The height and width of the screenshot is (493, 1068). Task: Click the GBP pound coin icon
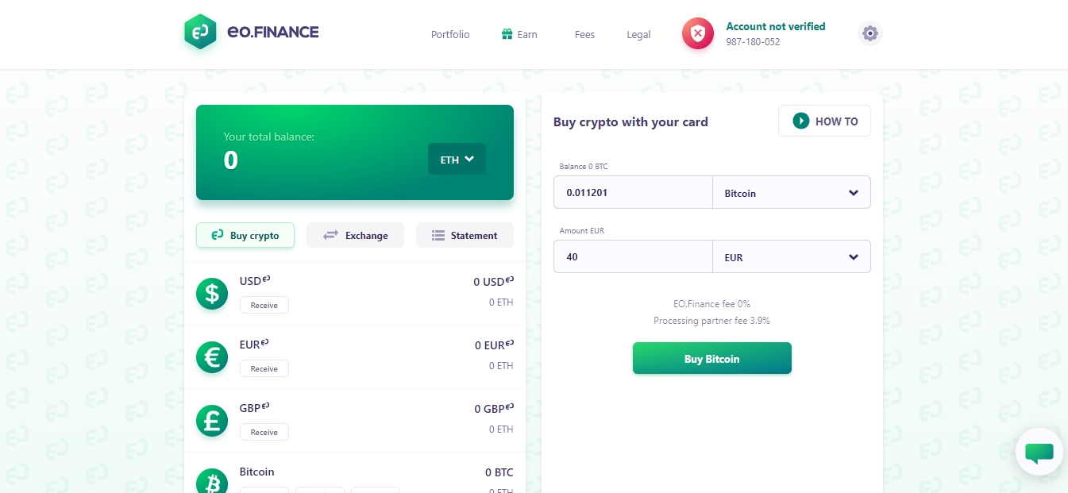(x=212, y=421)
